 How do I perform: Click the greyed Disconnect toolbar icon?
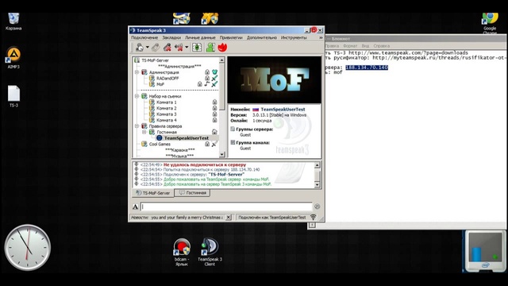click(x=156, y=48)
